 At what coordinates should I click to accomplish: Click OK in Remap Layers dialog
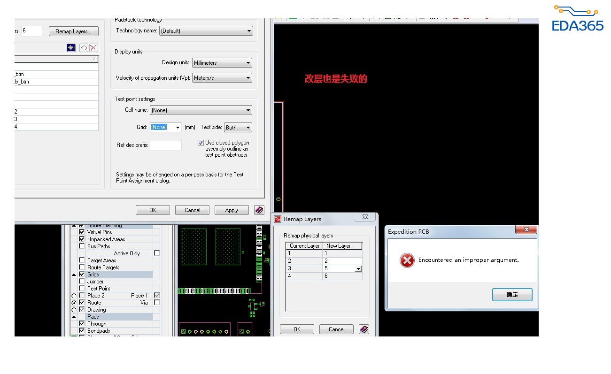[x=297, y=329]
